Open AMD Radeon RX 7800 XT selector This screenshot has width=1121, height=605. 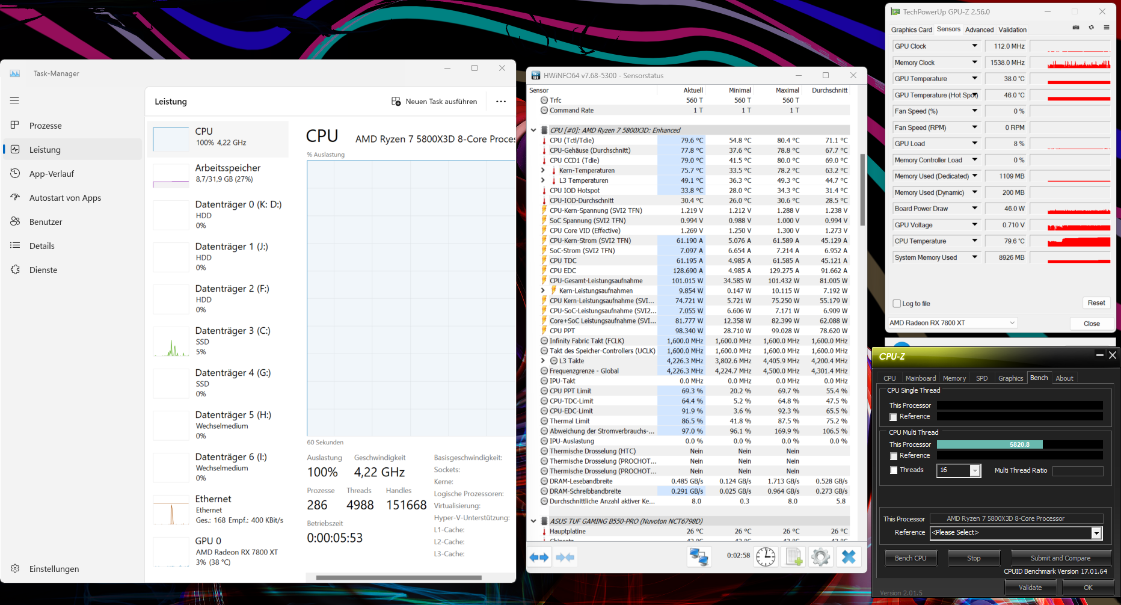952,323
